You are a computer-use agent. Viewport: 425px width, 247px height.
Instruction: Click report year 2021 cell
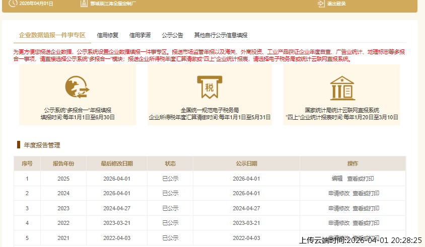(63, 238)
